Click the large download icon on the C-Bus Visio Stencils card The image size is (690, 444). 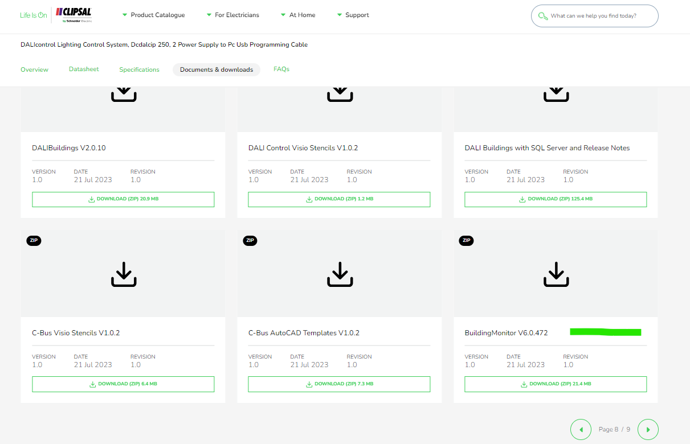[x=123, y=274]
